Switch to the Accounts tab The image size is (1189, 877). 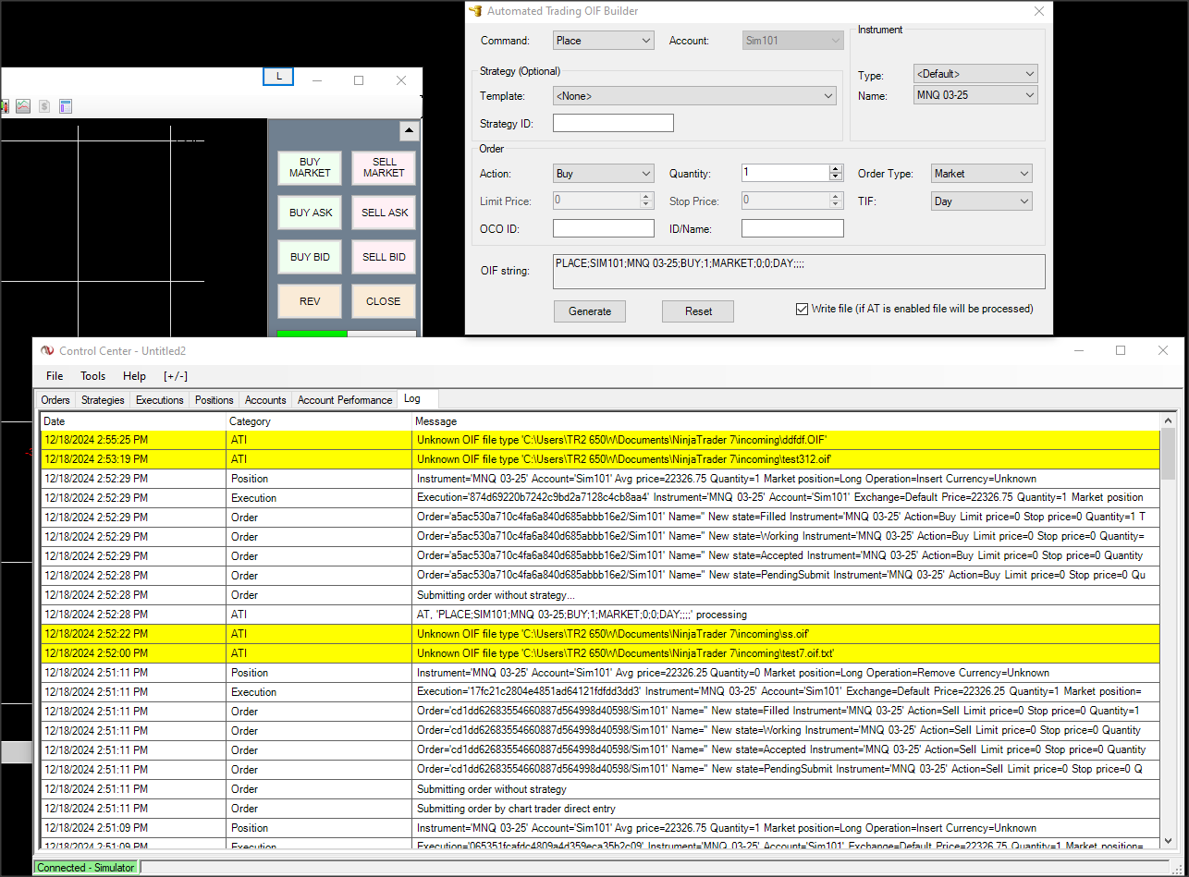click(265, 400)
